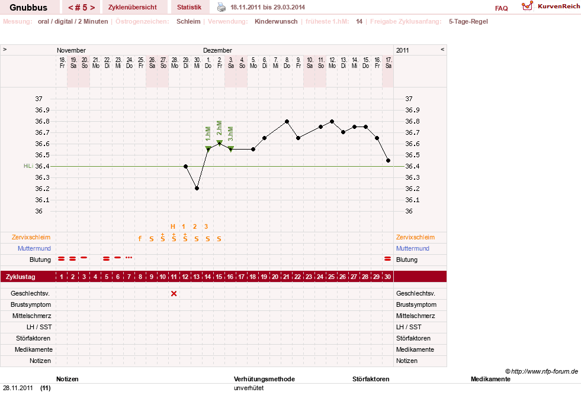581x402 pixels.
Task: Click cycle day 21 in Zyklustag row
Action: (x=287, y=277)
